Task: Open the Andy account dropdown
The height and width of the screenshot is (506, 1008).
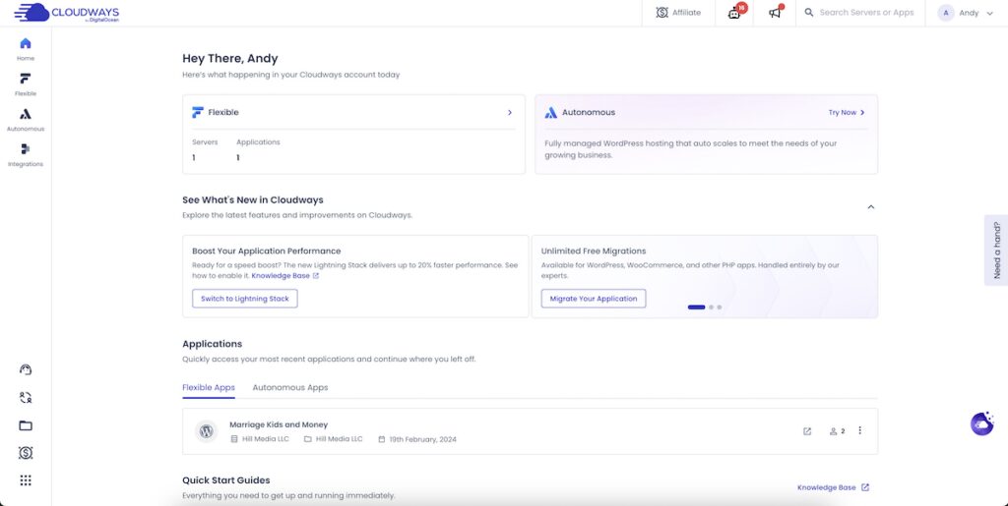Action: click(965, 13)
